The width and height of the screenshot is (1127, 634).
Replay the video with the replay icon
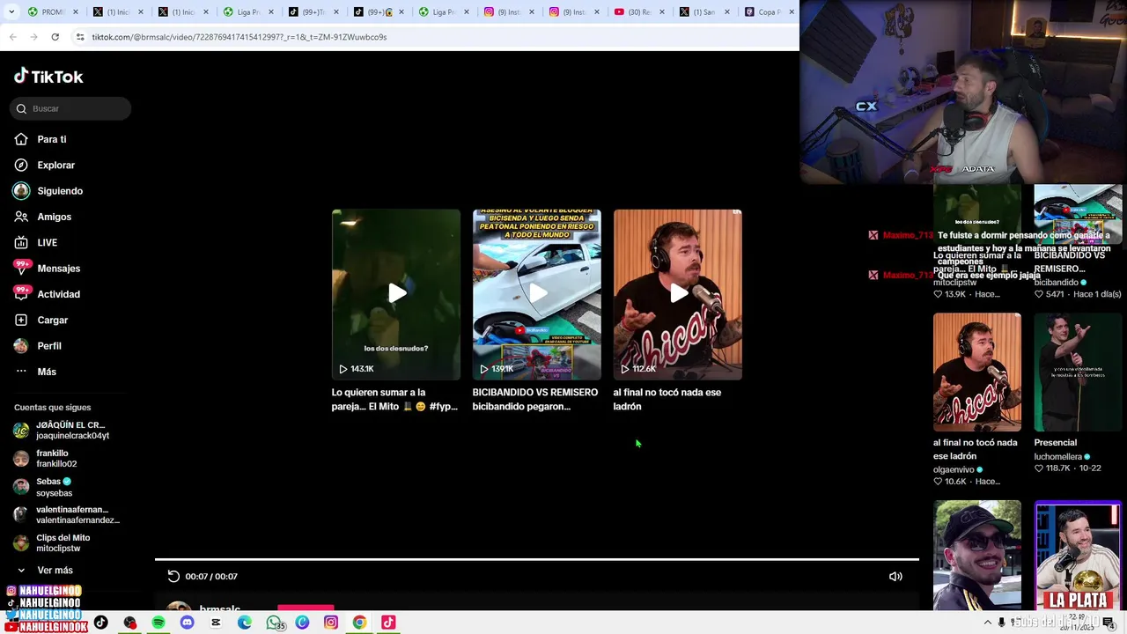[173, 577]
